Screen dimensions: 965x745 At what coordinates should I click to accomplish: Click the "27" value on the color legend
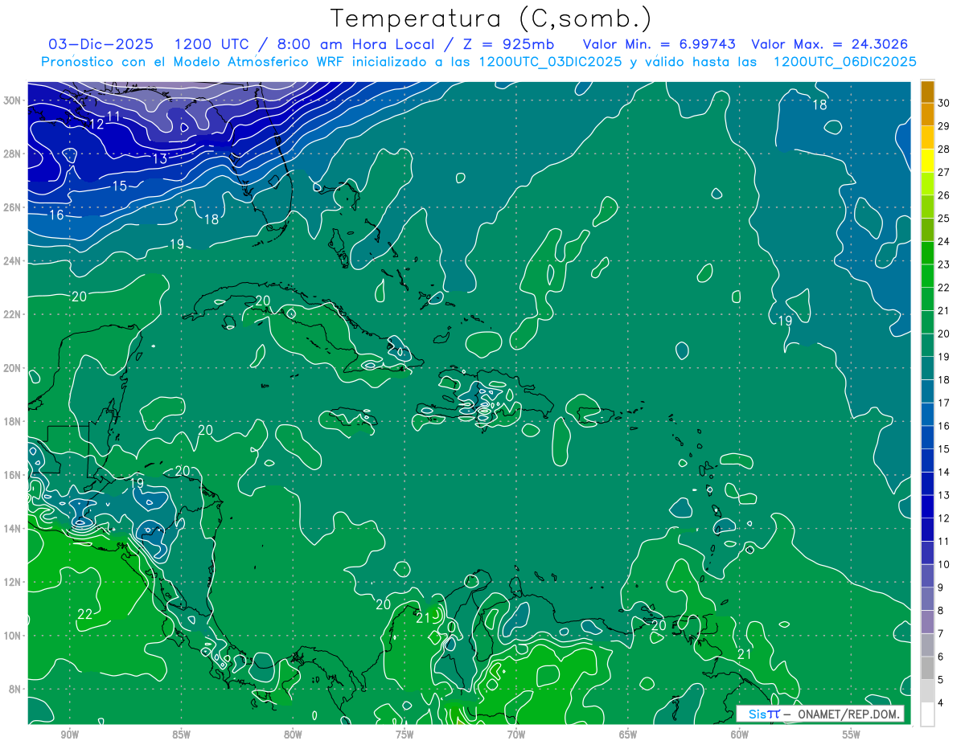[944, 172]
